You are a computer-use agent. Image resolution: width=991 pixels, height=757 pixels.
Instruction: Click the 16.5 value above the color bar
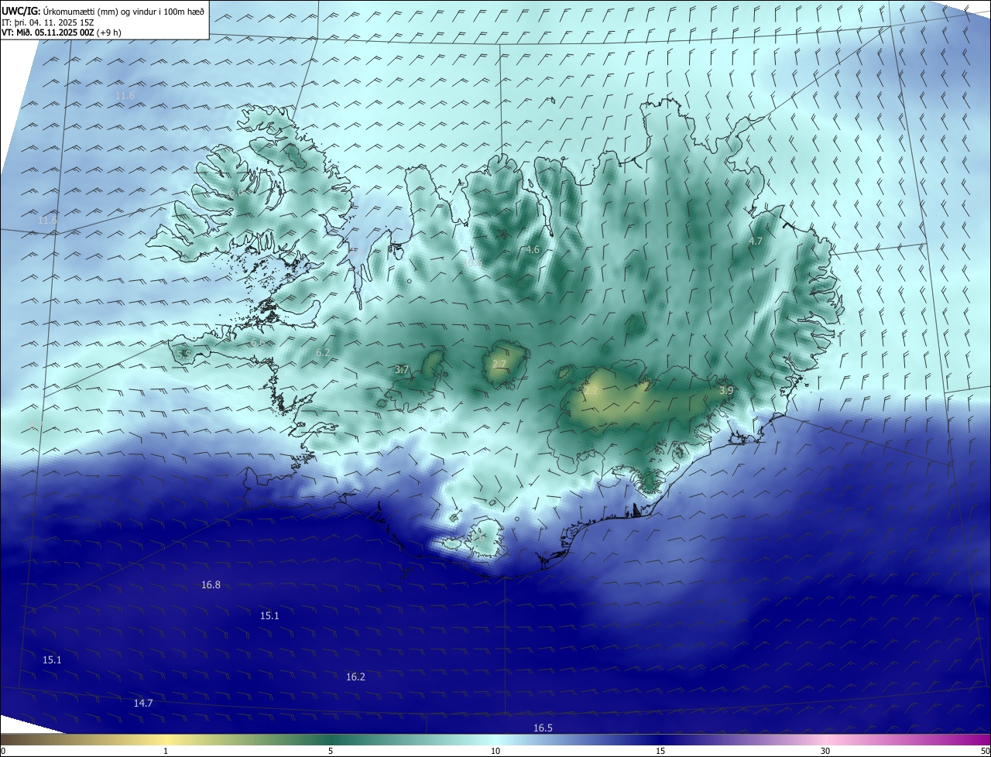[543, 728]
